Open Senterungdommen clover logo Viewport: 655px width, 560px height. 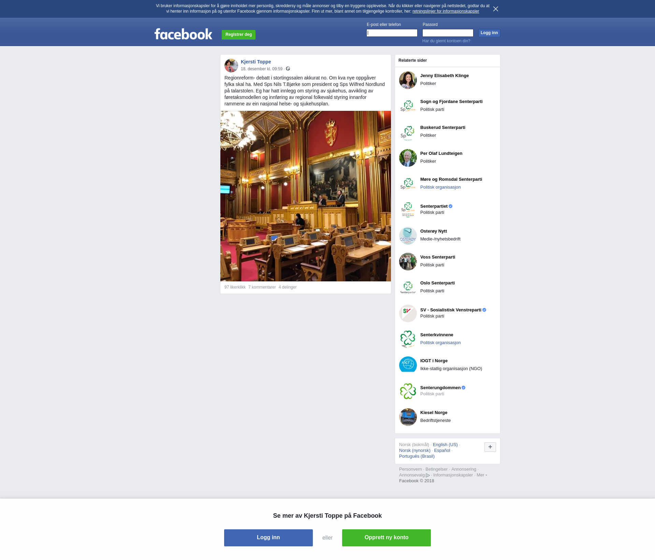(408, 391)
